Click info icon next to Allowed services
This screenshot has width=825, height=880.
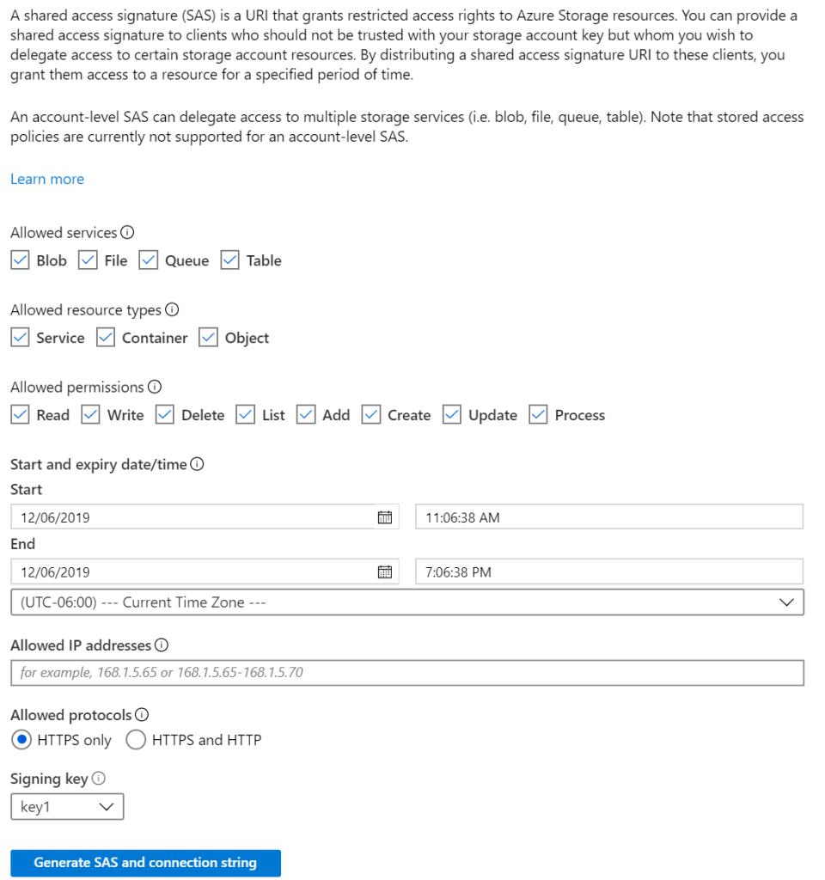(x=127, y=233)
